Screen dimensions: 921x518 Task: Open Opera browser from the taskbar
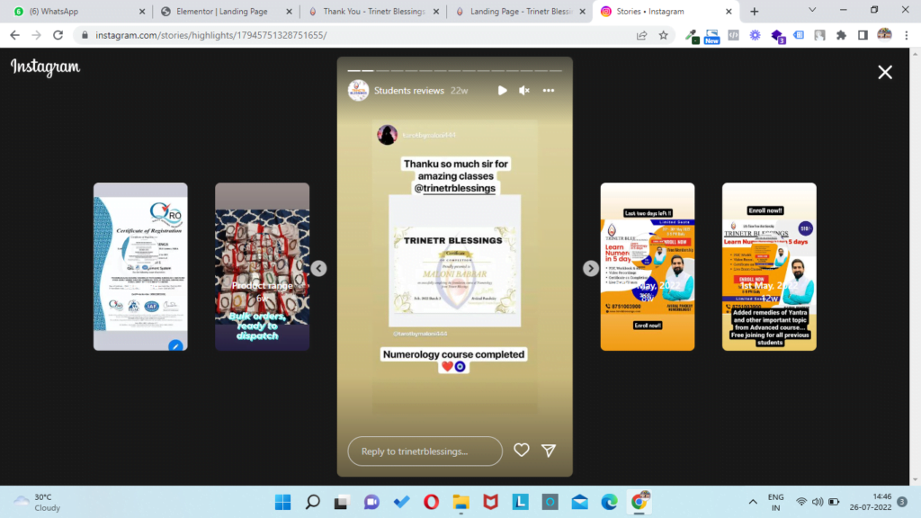[431, 502]
